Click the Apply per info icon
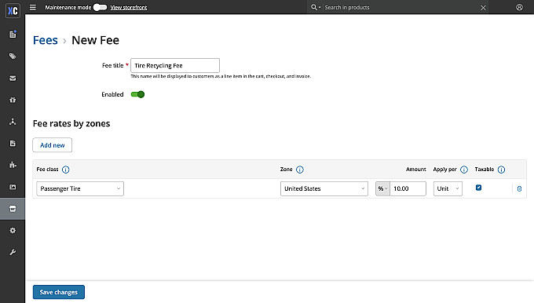The height and width of the screenshot is (303, 534). click(464, 170)
